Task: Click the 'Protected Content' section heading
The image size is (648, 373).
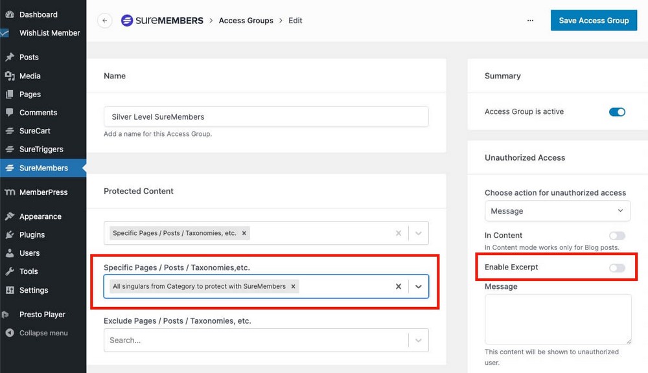Action: 139,191
